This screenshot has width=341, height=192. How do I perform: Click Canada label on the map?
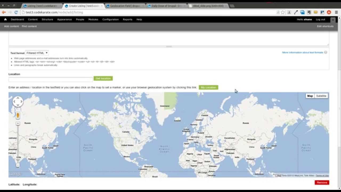126,132
